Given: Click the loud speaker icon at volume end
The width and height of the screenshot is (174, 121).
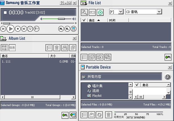Looking at the screenshot, I should pyautogui.click(x=74, y=19).
